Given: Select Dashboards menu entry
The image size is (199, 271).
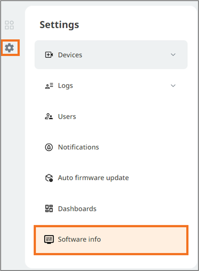Looking at the screenshot, I should (111, 209).
